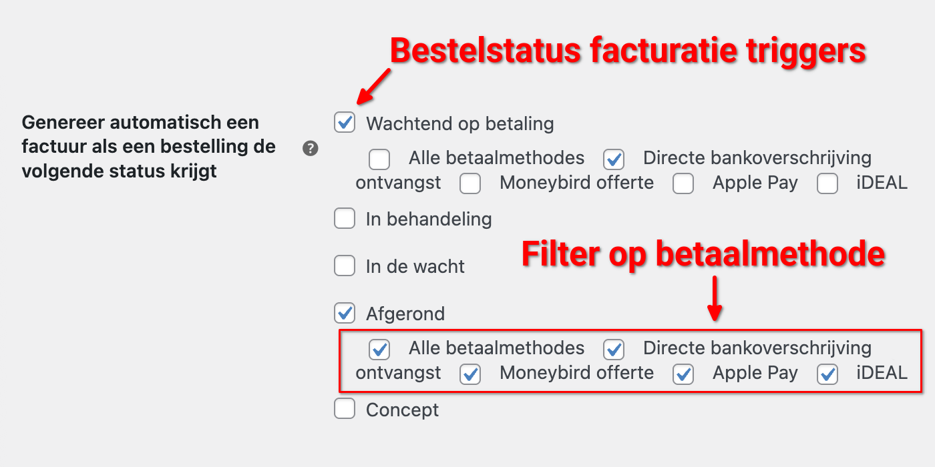Click the 'Genereer automatisch een factuur' setting label
The image size is (935, 467).
click(148, 147)
